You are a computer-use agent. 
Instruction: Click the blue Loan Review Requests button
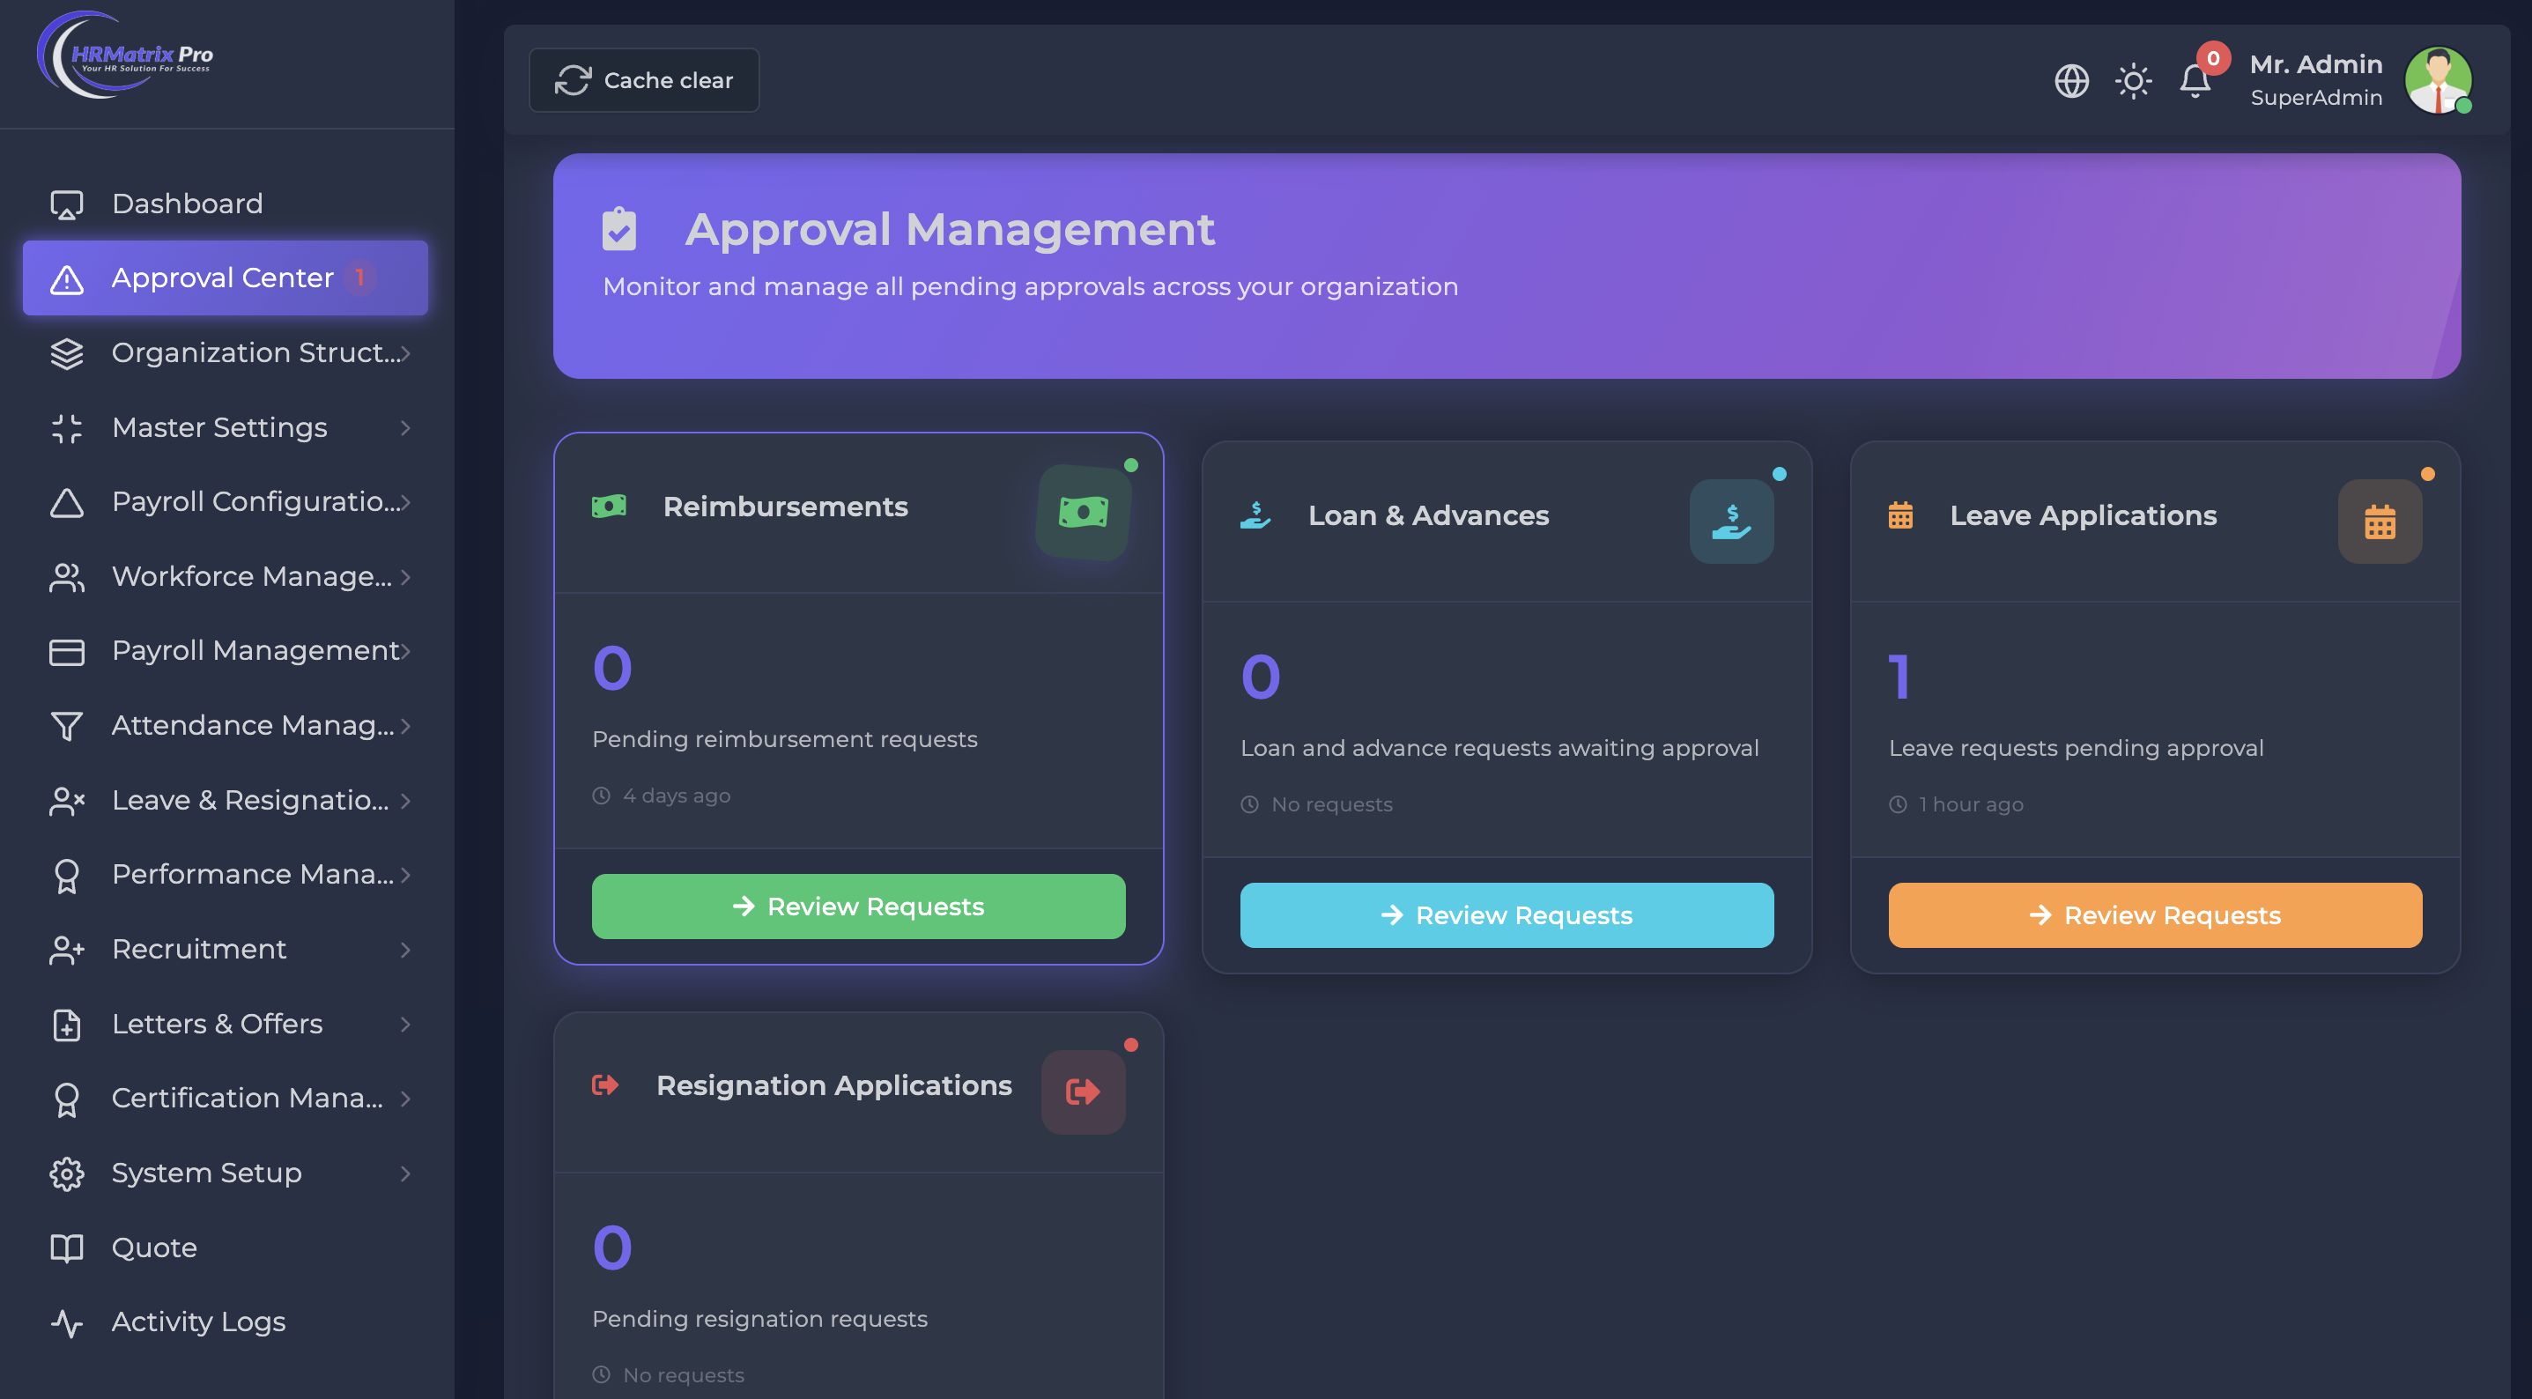click(x=1506, y=915)
